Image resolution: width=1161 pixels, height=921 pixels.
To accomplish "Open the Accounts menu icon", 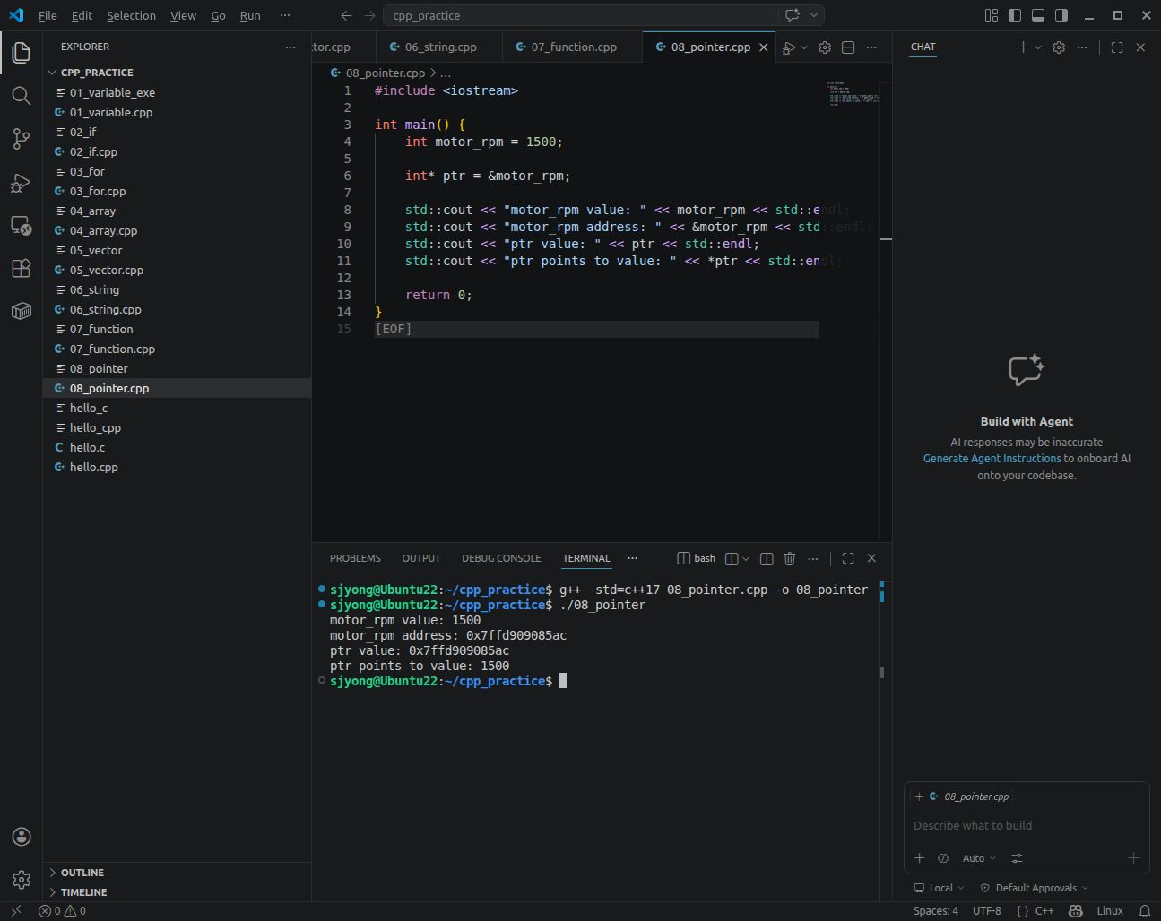I will point(22,837).
